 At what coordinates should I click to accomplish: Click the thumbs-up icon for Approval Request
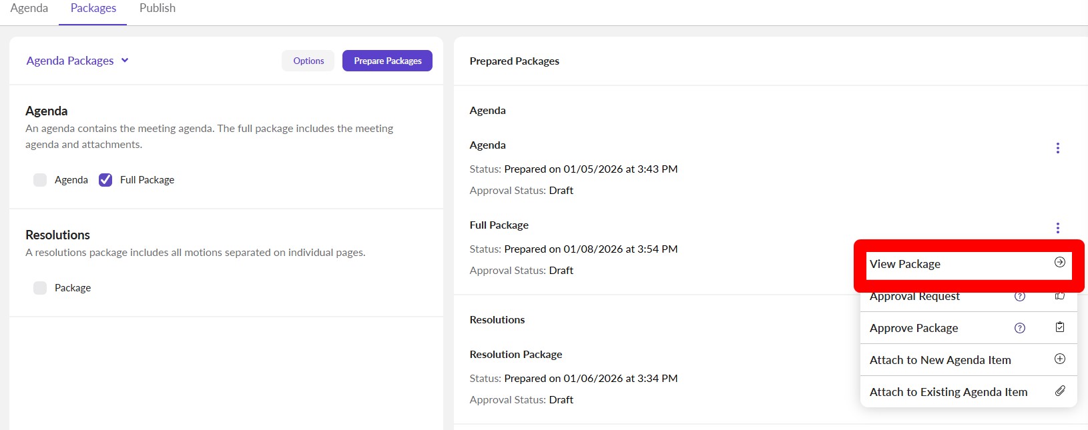1059,296
